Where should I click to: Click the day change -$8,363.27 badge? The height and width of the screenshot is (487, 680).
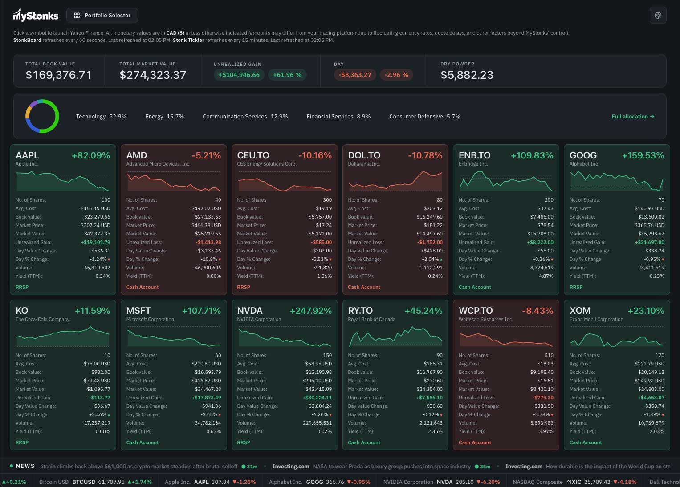[355, 75]
